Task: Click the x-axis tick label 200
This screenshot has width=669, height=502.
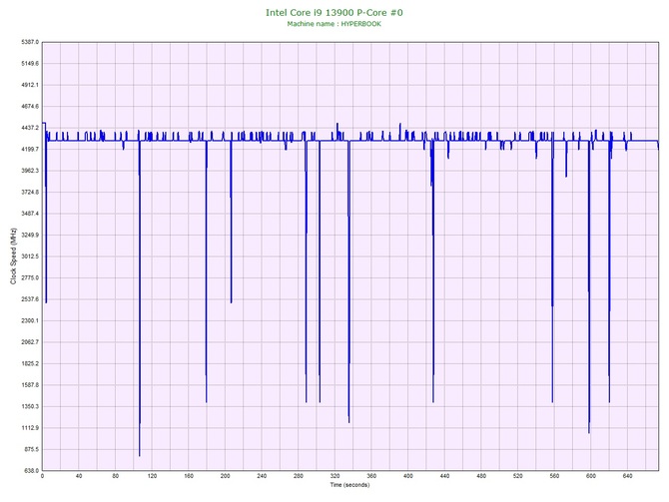Action: click(x=225, y=476)
